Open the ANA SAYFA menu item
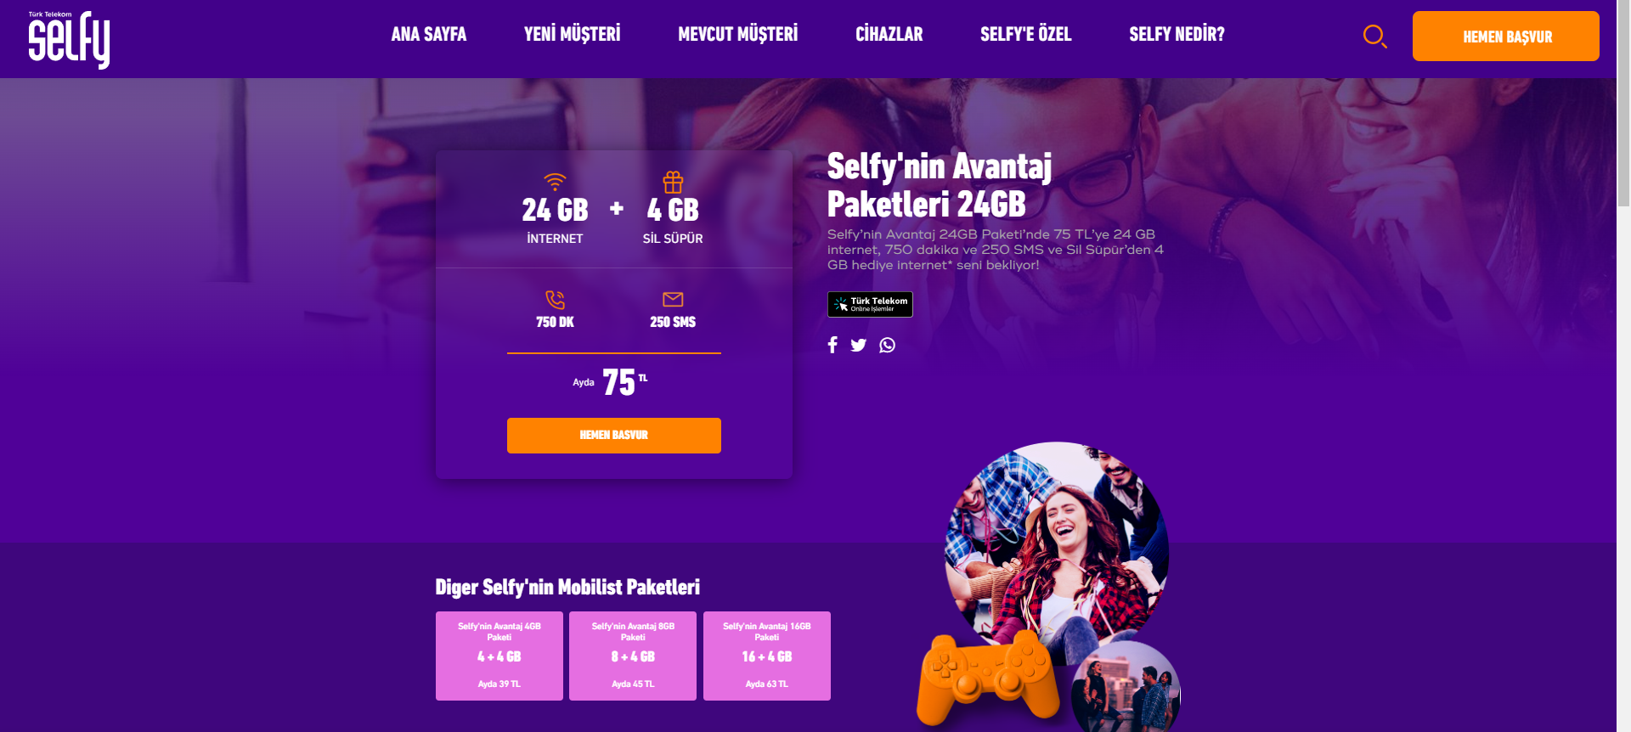This screenshot has height=732, width=1631. (x=428, y=35)
